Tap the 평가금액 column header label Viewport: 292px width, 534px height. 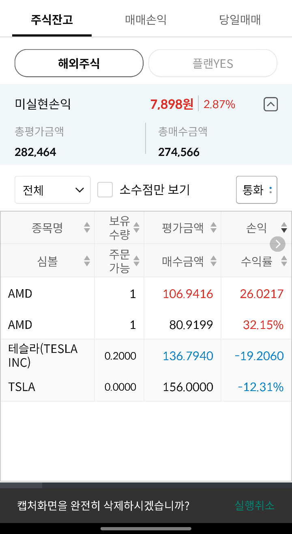coord(183,227)
